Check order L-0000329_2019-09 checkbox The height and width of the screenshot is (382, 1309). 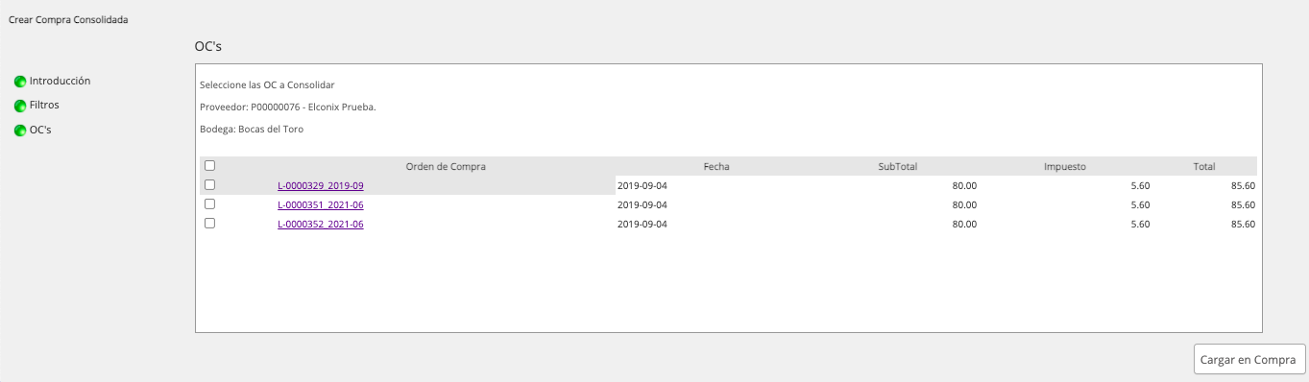tap(210, 185)
